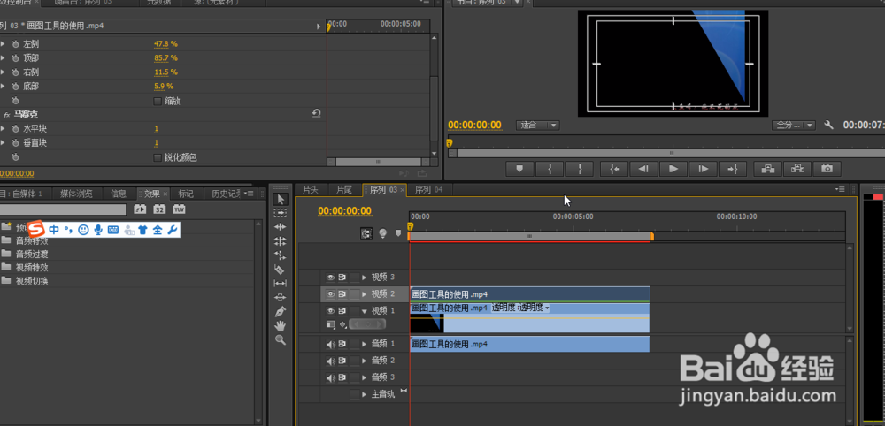Switch to the 片尾 sequence tab

point(344,190)
